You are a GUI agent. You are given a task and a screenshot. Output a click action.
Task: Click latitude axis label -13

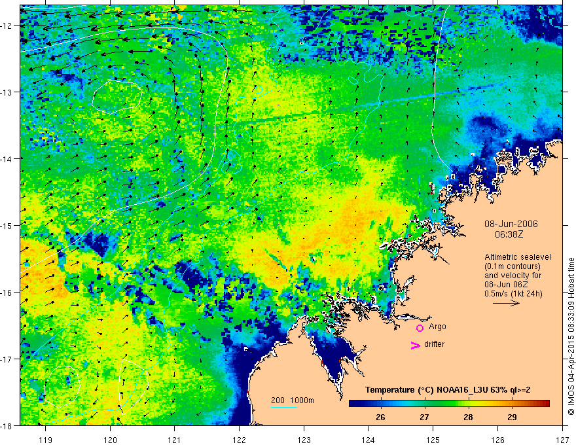coord(7,92)
